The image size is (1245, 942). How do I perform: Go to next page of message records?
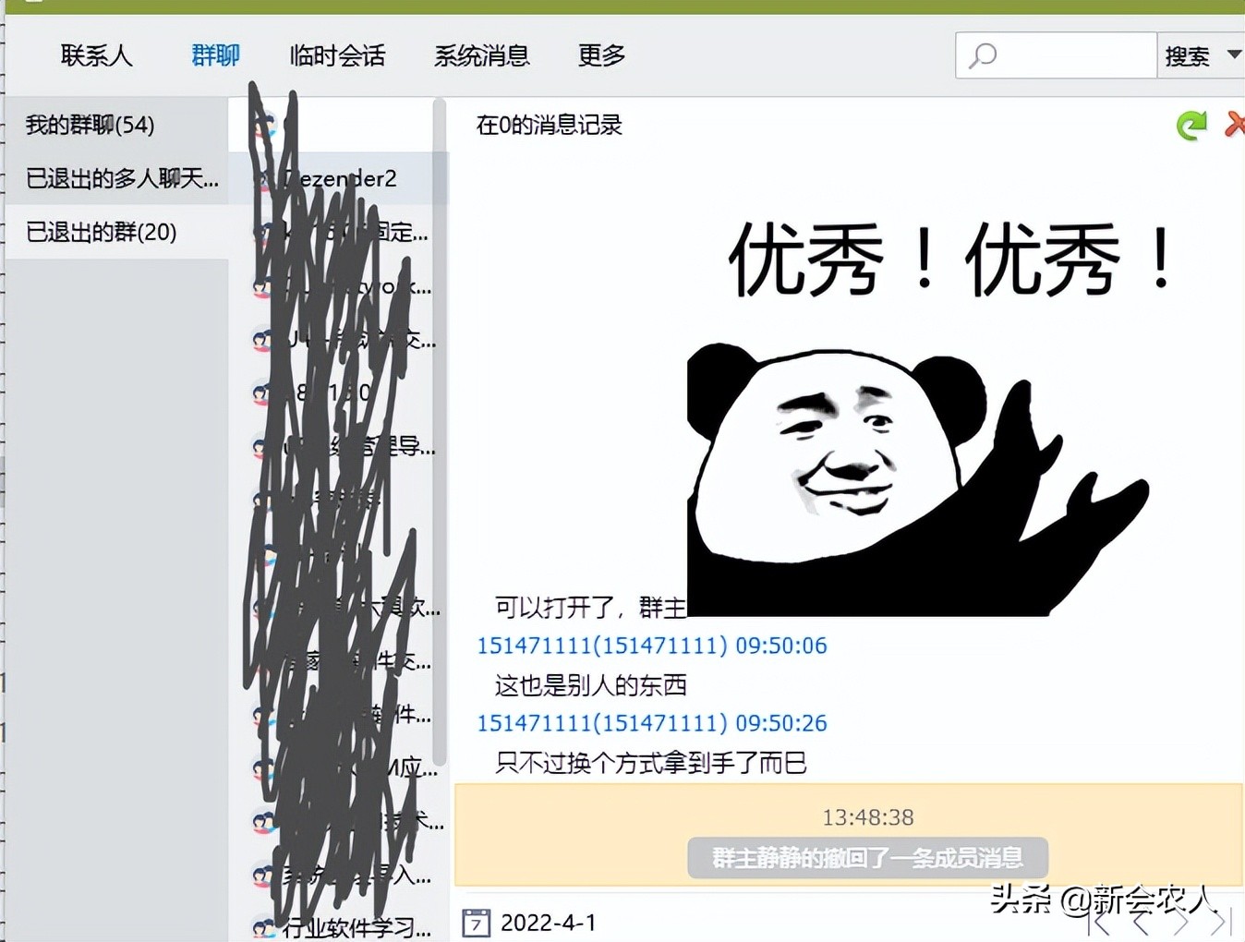click(1180, 920)
